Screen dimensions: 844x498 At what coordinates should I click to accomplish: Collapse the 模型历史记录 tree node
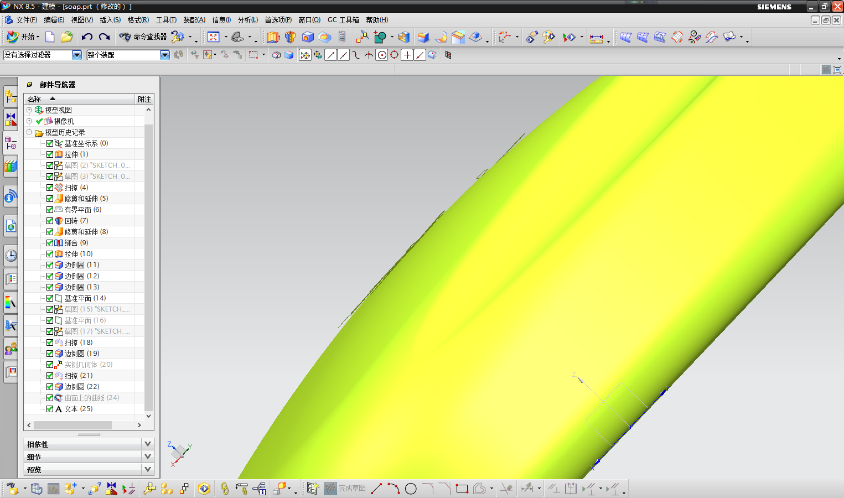[29, 132]
